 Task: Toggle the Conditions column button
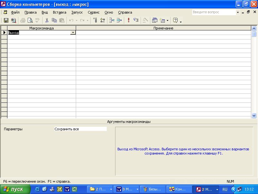[x=103, y=20]
